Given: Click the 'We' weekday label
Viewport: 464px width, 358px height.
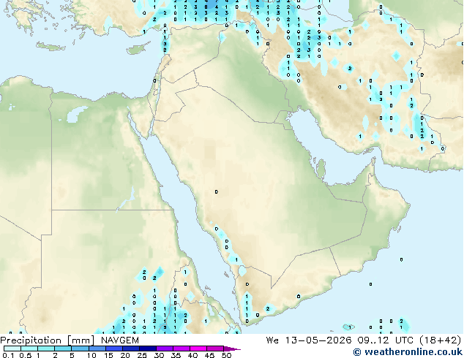Looking at the screenshot, I should [x=272, y=340].
